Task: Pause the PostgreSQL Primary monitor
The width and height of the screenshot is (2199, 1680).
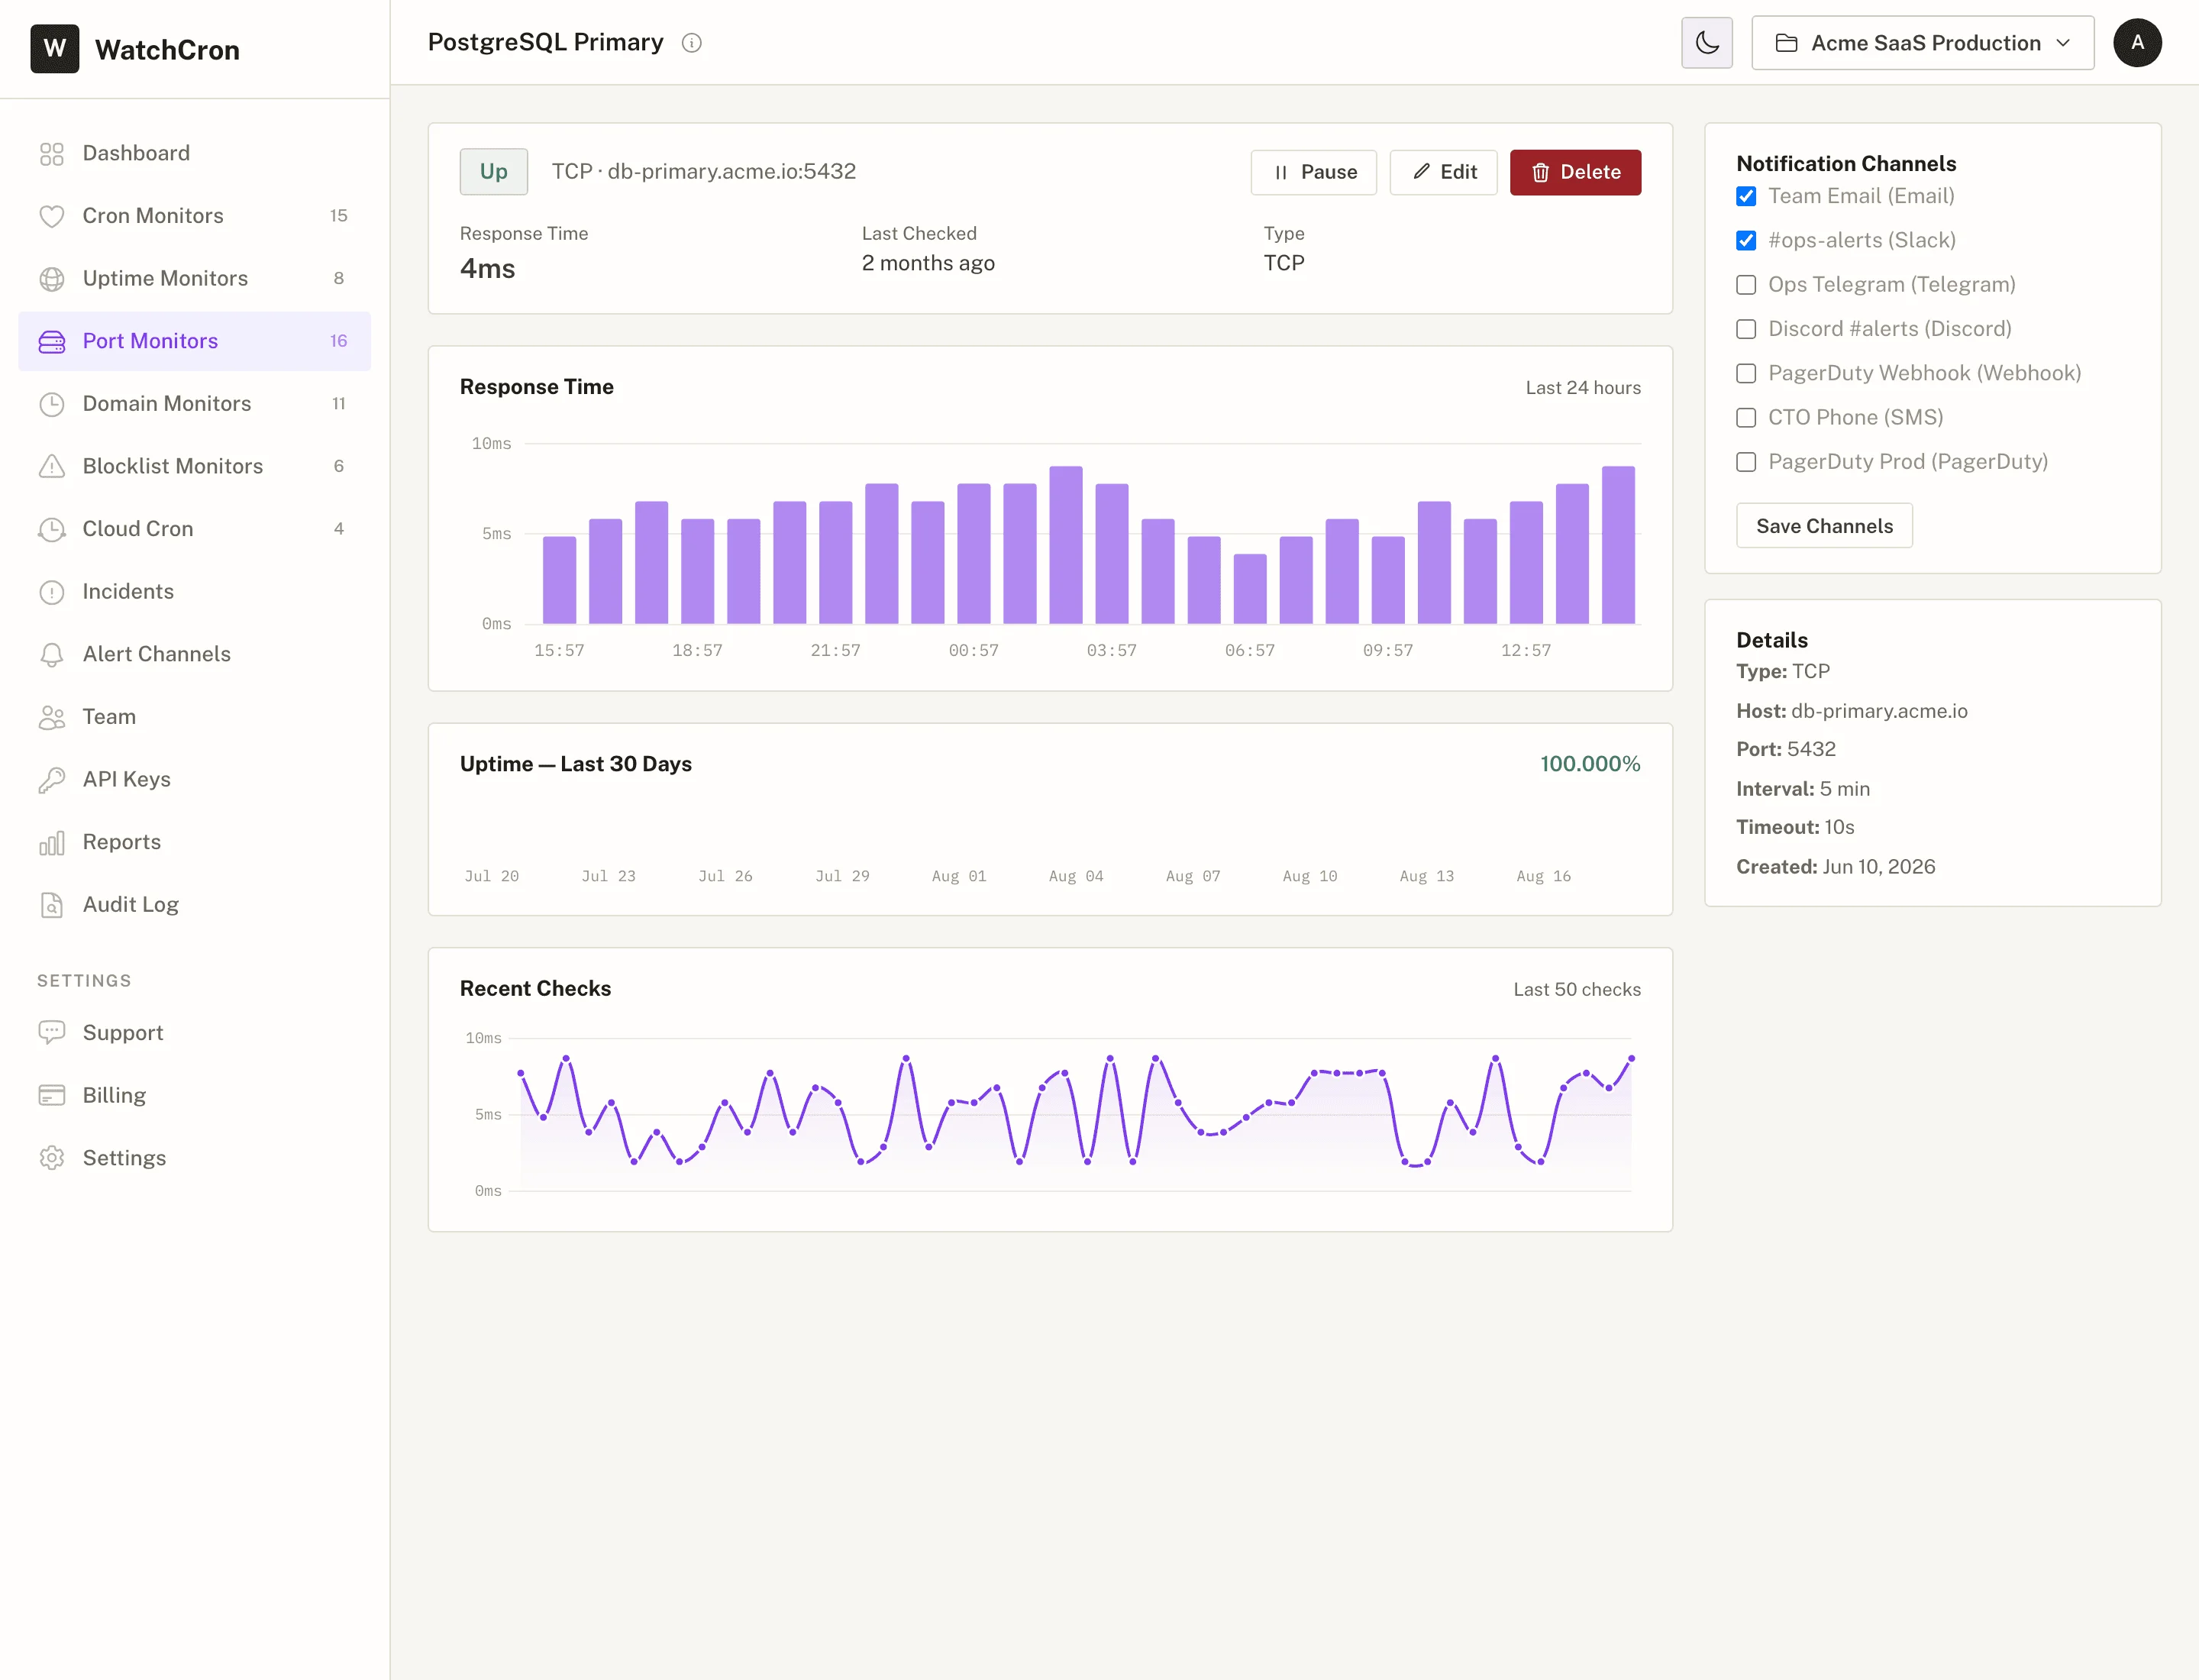Action: click(x=1313, y=172)
